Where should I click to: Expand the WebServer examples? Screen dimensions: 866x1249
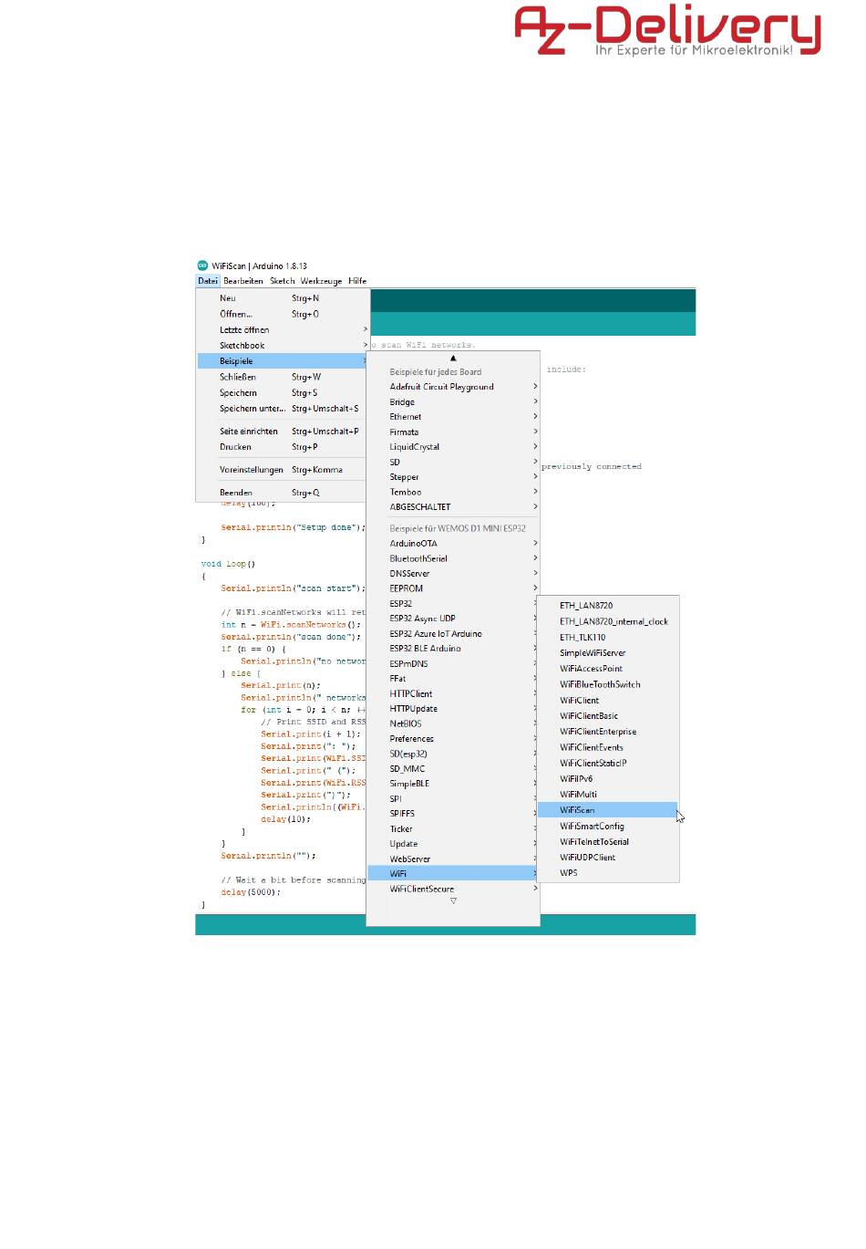[x=453, y=859]
